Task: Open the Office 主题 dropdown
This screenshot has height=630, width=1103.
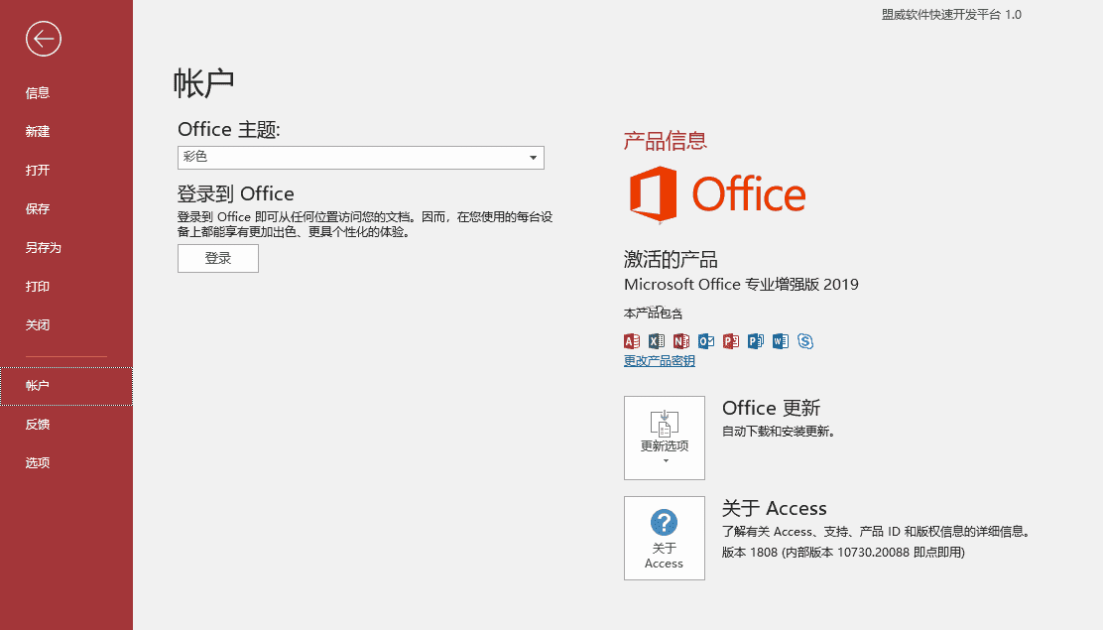Action: coord(361,158)
